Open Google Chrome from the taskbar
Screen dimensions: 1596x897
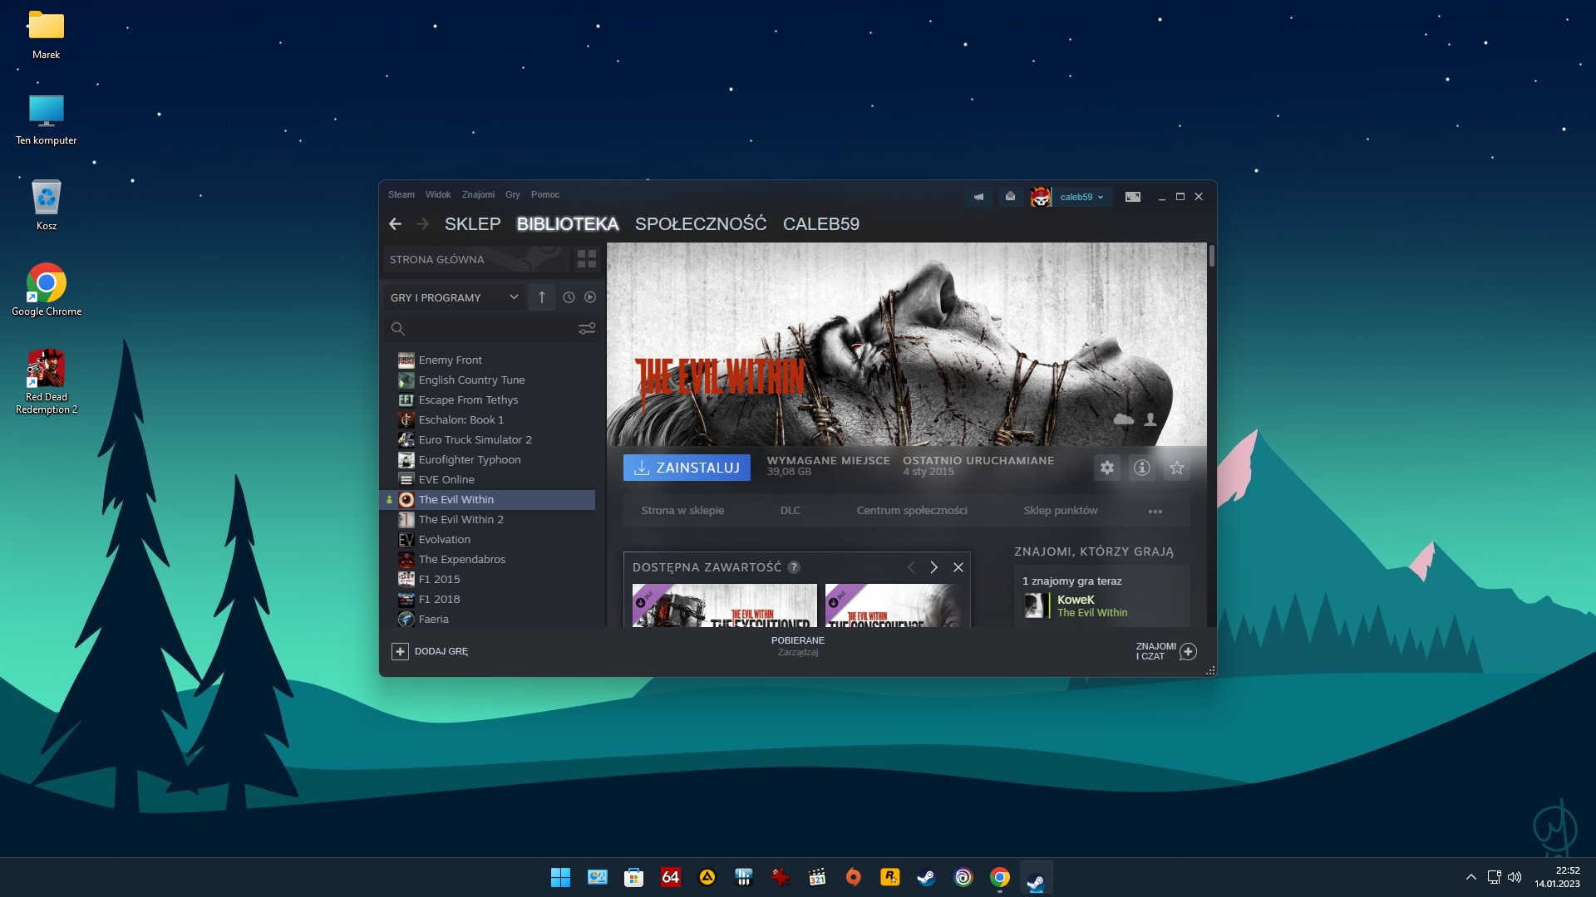tap(1000, 877)
